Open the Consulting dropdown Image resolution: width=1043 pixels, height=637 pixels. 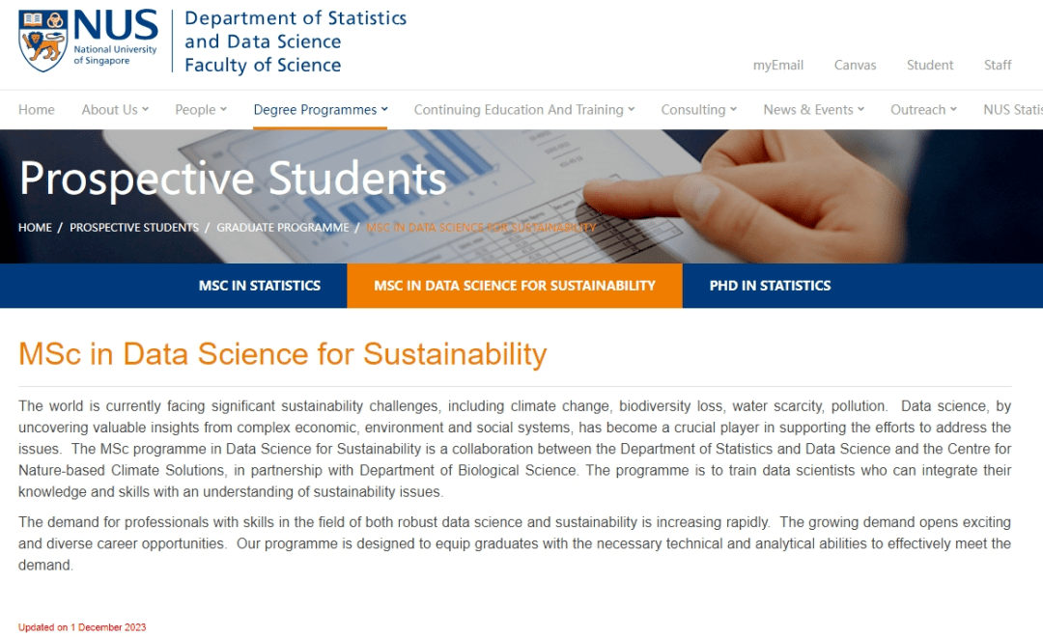[x=698, y=109]
